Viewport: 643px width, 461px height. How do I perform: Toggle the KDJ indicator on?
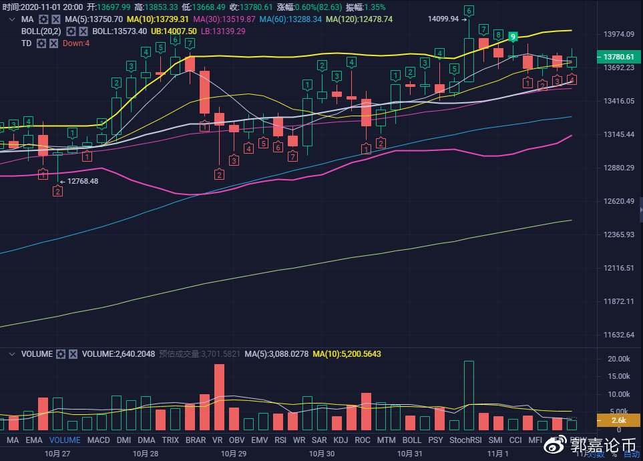(x=341, y=440)
